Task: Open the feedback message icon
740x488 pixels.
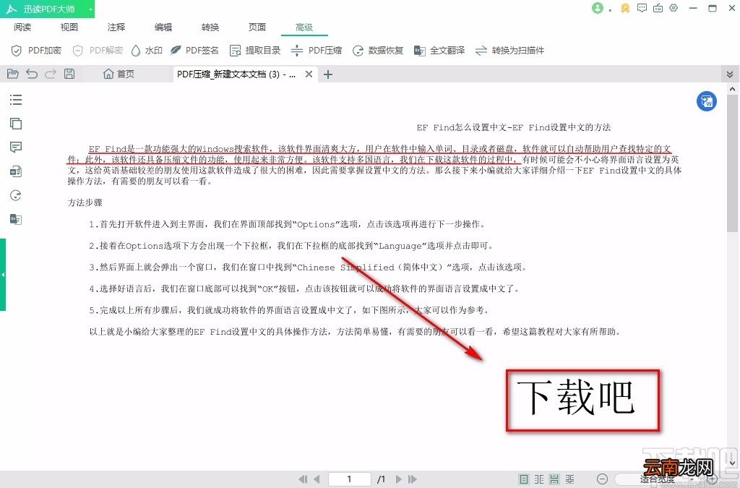Action: point(642,8)
